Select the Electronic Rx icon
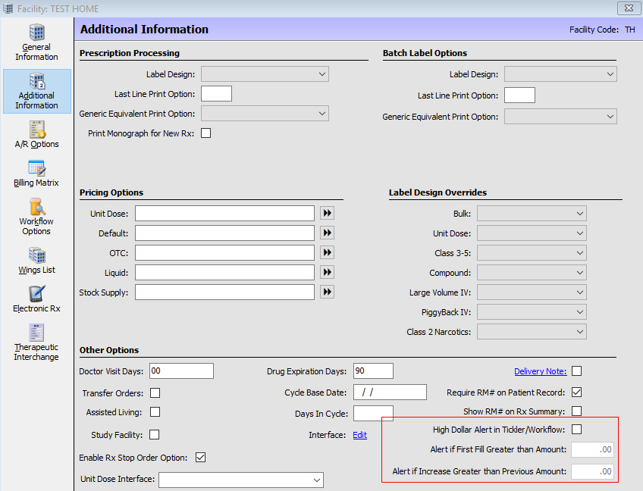Screen dimensions: 643x491 click(x=36, y=299)
